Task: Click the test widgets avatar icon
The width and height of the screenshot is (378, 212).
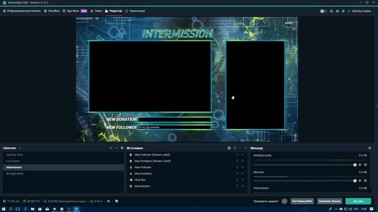Action: point(284,201)
